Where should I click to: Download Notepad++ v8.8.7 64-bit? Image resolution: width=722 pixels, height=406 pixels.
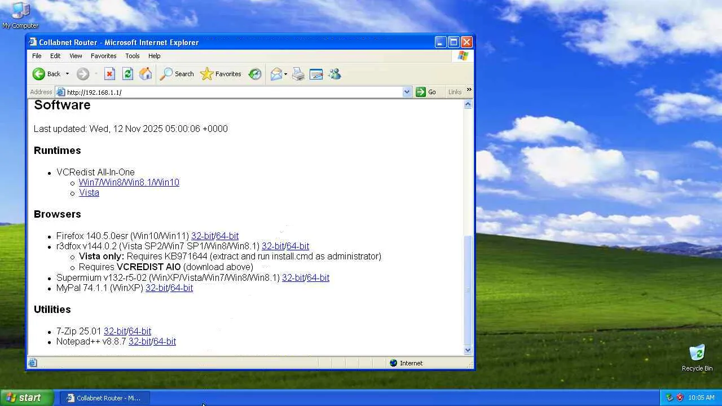[x=165, y=342]
